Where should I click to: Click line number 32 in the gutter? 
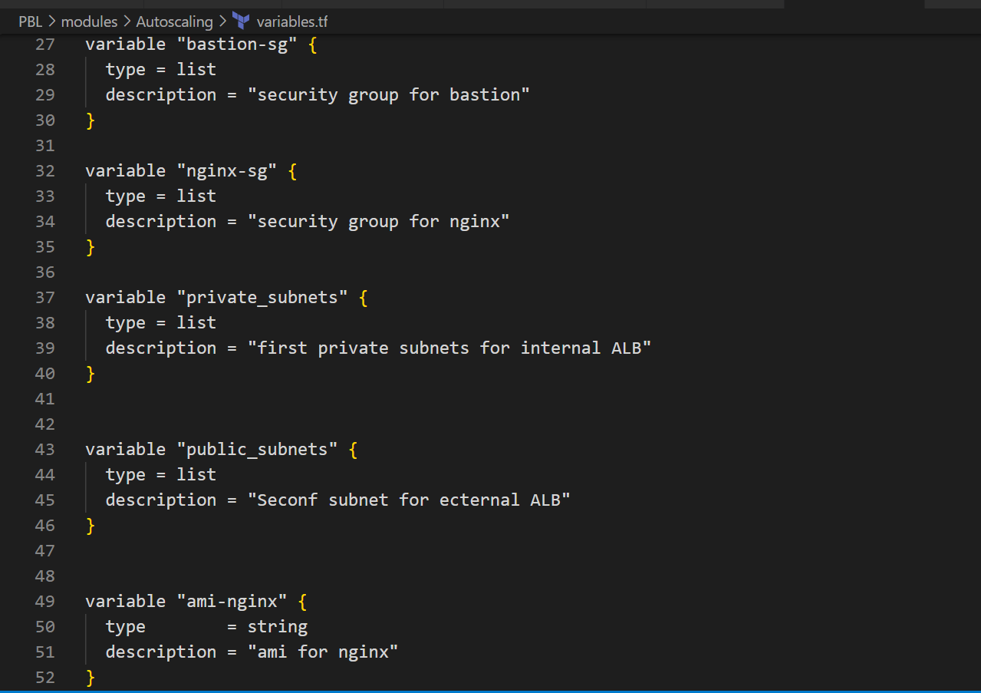pos(44,170)
